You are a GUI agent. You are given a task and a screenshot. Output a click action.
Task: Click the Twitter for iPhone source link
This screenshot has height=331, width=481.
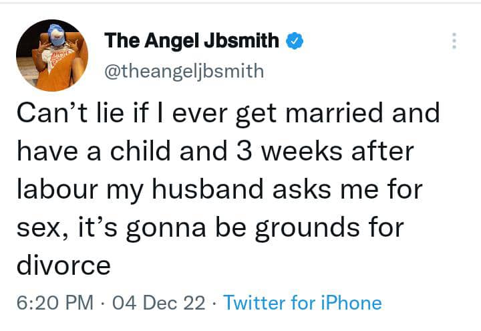(x=302, y=302)
